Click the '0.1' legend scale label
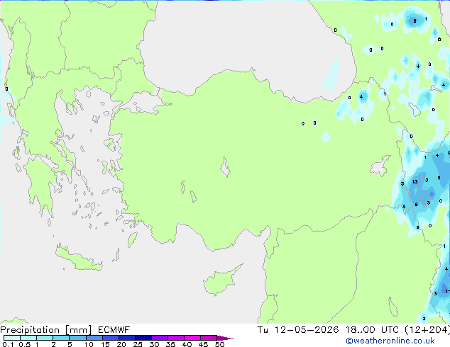Screen dimensions: 450x347 [8, 344]
